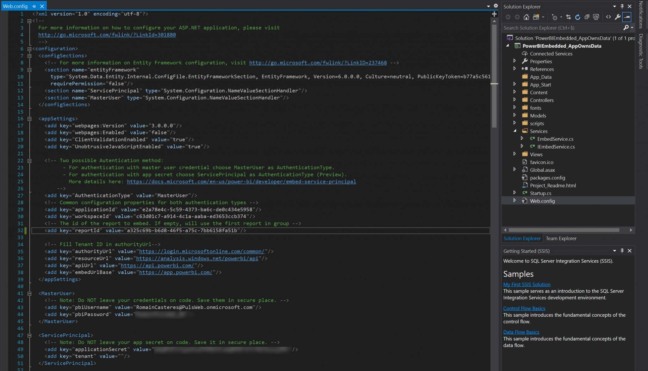Click the View Code icon
Viewport: 648px width, 371px height.
pyautogui.click(x=608, y=17)
